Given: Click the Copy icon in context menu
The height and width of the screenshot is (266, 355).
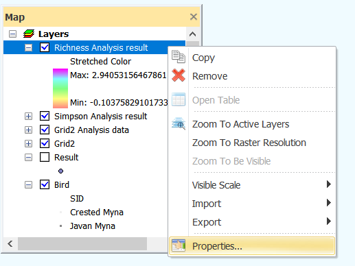Looking at the screenshot, I should (x=179, y=56).
